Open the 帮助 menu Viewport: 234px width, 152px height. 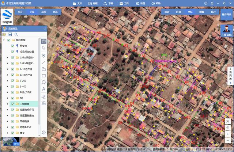coord(156,3)
